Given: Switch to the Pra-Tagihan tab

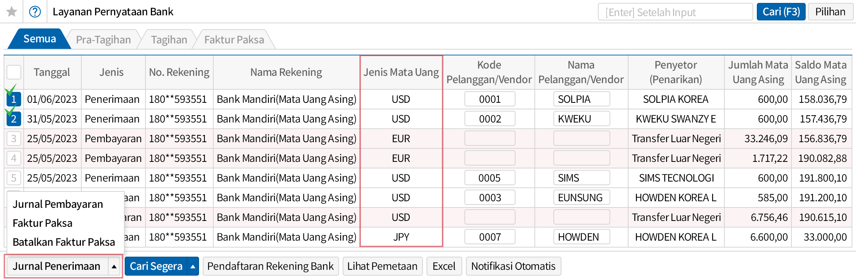Looking at the screenshot, I should pyautogui.click(x=103, y=39).
